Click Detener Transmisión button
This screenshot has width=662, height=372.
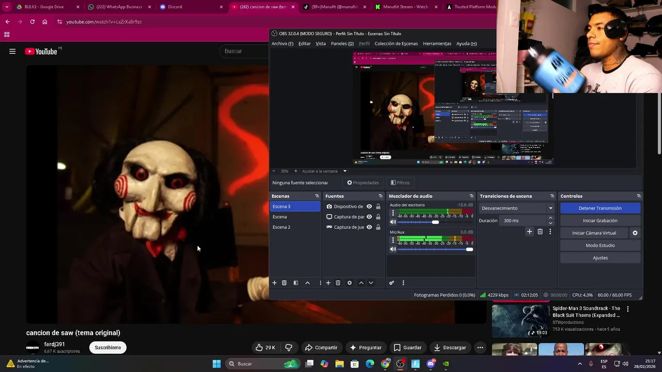point(600,208)
